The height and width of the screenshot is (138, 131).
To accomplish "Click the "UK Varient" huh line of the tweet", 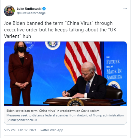I will tap(18, 36).
